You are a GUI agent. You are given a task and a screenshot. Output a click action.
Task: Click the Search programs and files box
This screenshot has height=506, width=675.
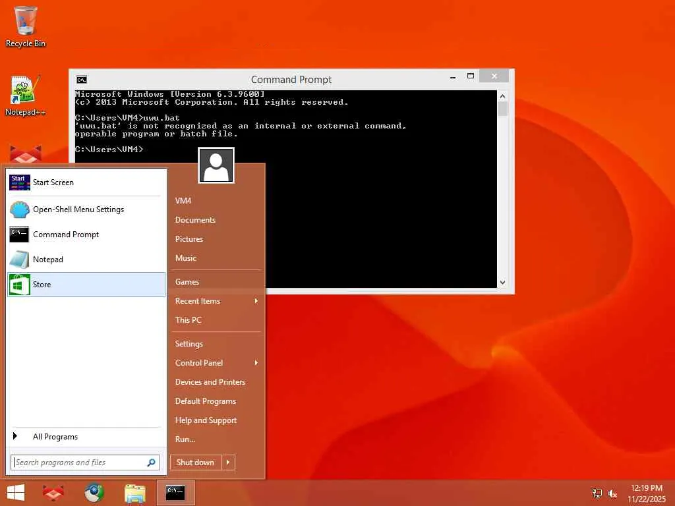(85, 463)
